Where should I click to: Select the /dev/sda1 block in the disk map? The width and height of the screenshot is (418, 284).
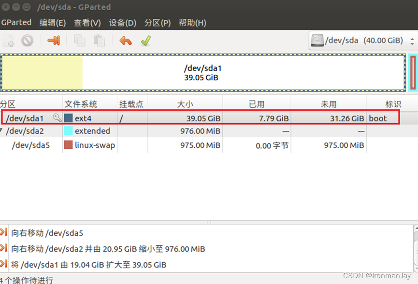coord(203,72)
